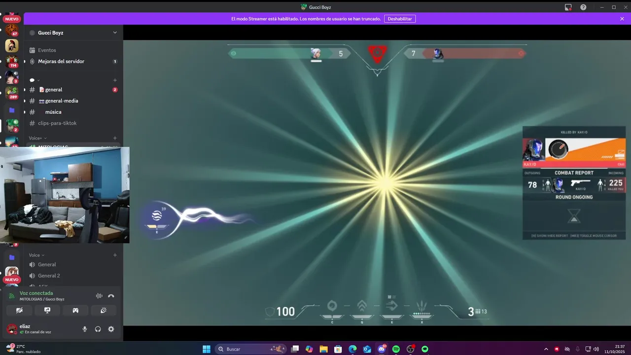
Task: Open Copilot from taskbar
Action: coord(309,349)
